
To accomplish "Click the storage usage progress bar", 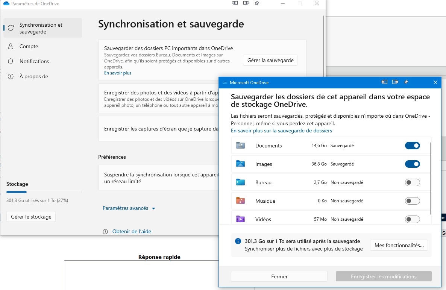I will [44, 192].
